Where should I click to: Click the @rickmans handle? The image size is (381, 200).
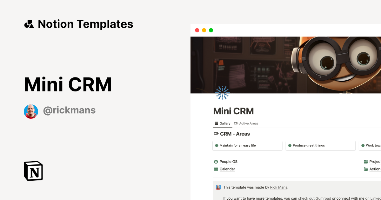pyautogui.click(x=70, y=110)
